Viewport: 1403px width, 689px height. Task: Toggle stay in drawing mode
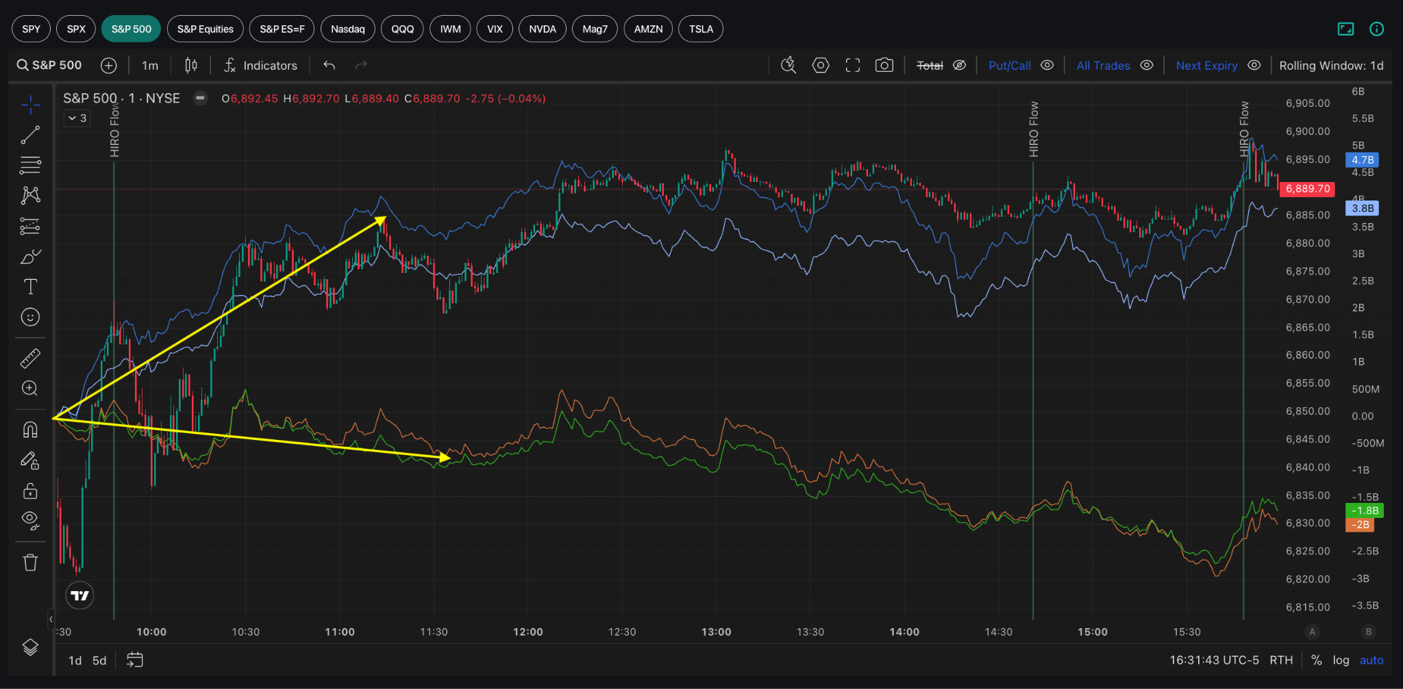[x=30, y=460]
